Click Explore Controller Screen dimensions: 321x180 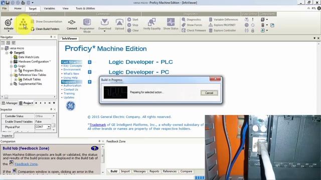tap(222, 30)
